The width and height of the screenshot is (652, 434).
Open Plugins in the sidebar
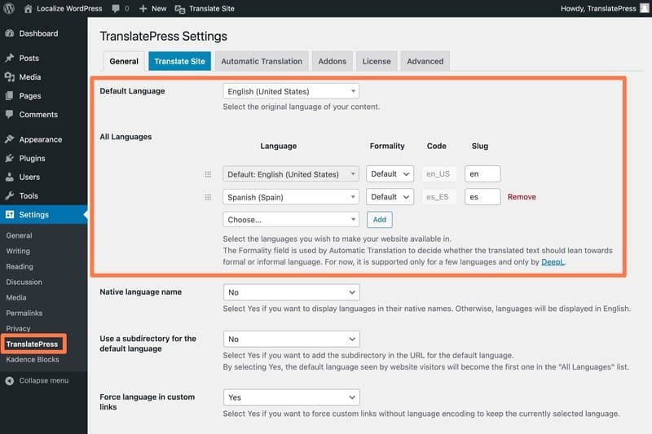(32, 158)
